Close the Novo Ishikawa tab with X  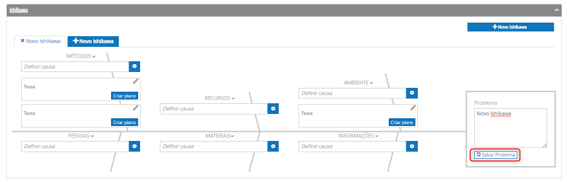click(x=22, y=41)
